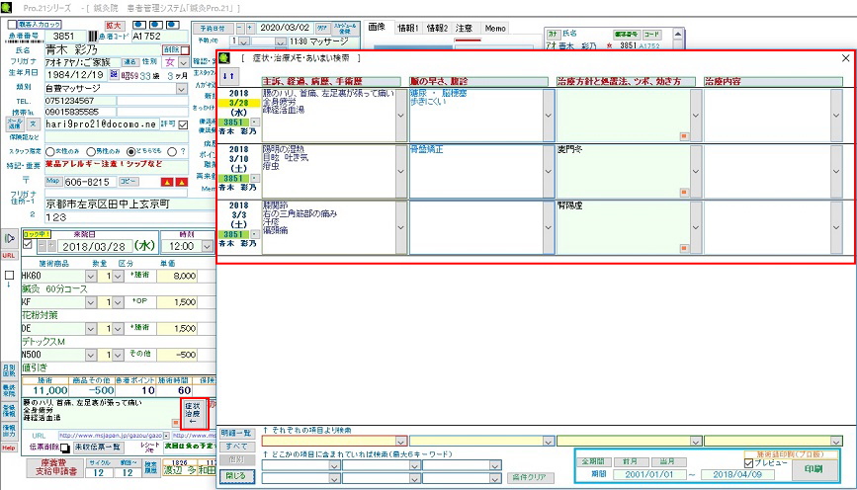The height and width of the screenshot is (490, 857).
Task: Open the 11:30 マッサージ reservation dropdown
Action: (x=281, y=41)
